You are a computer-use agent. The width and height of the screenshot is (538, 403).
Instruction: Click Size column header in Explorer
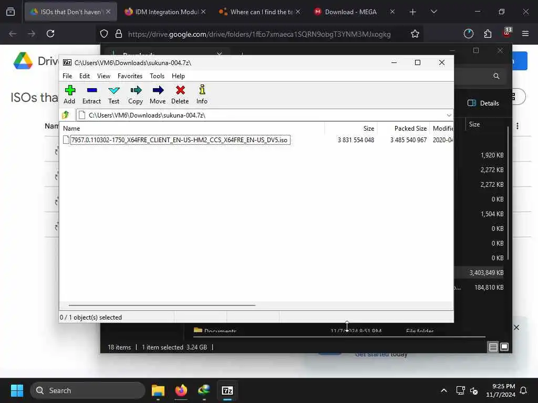[x=474, y=124]
